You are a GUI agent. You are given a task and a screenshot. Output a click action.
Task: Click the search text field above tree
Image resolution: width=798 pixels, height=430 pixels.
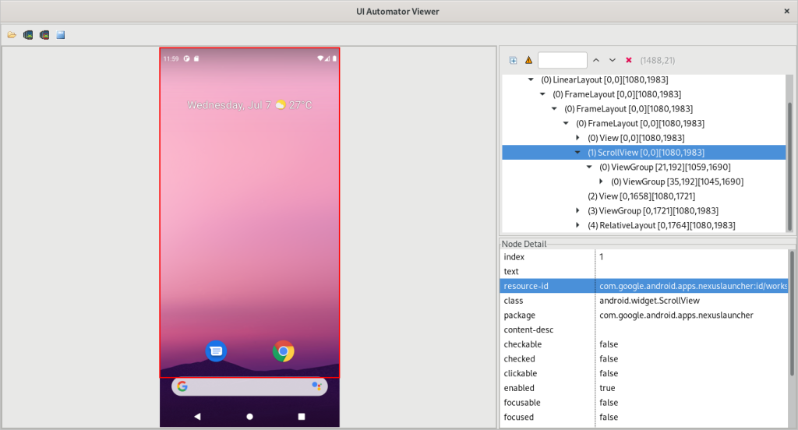(x=563, y=60)
